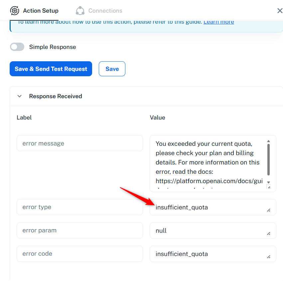Image resolution: width=283 pixels, height=281 pixels.
Task: Click the error type value insufficient_quota
Action: pyautogui.click(x=210, y=207)
